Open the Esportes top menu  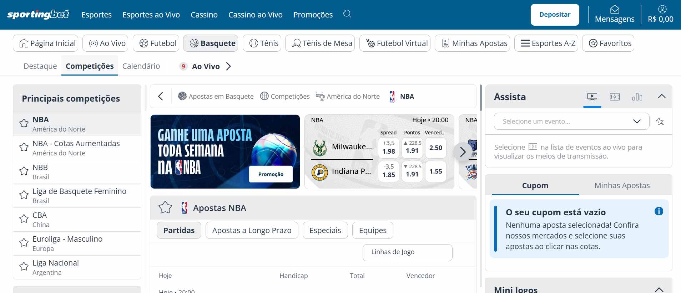point(96,15)
